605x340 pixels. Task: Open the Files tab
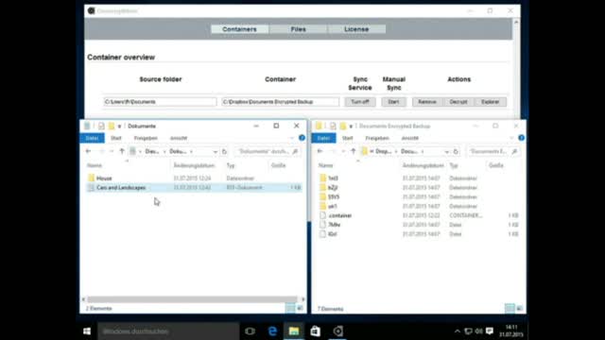click(299, 29)
